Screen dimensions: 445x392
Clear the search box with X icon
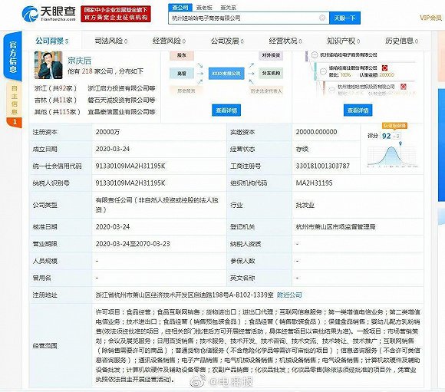point(322,18)
